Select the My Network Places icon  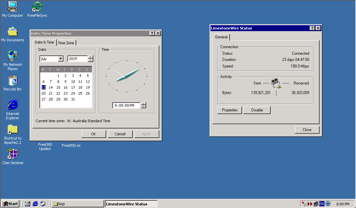(x=12, y=60)
